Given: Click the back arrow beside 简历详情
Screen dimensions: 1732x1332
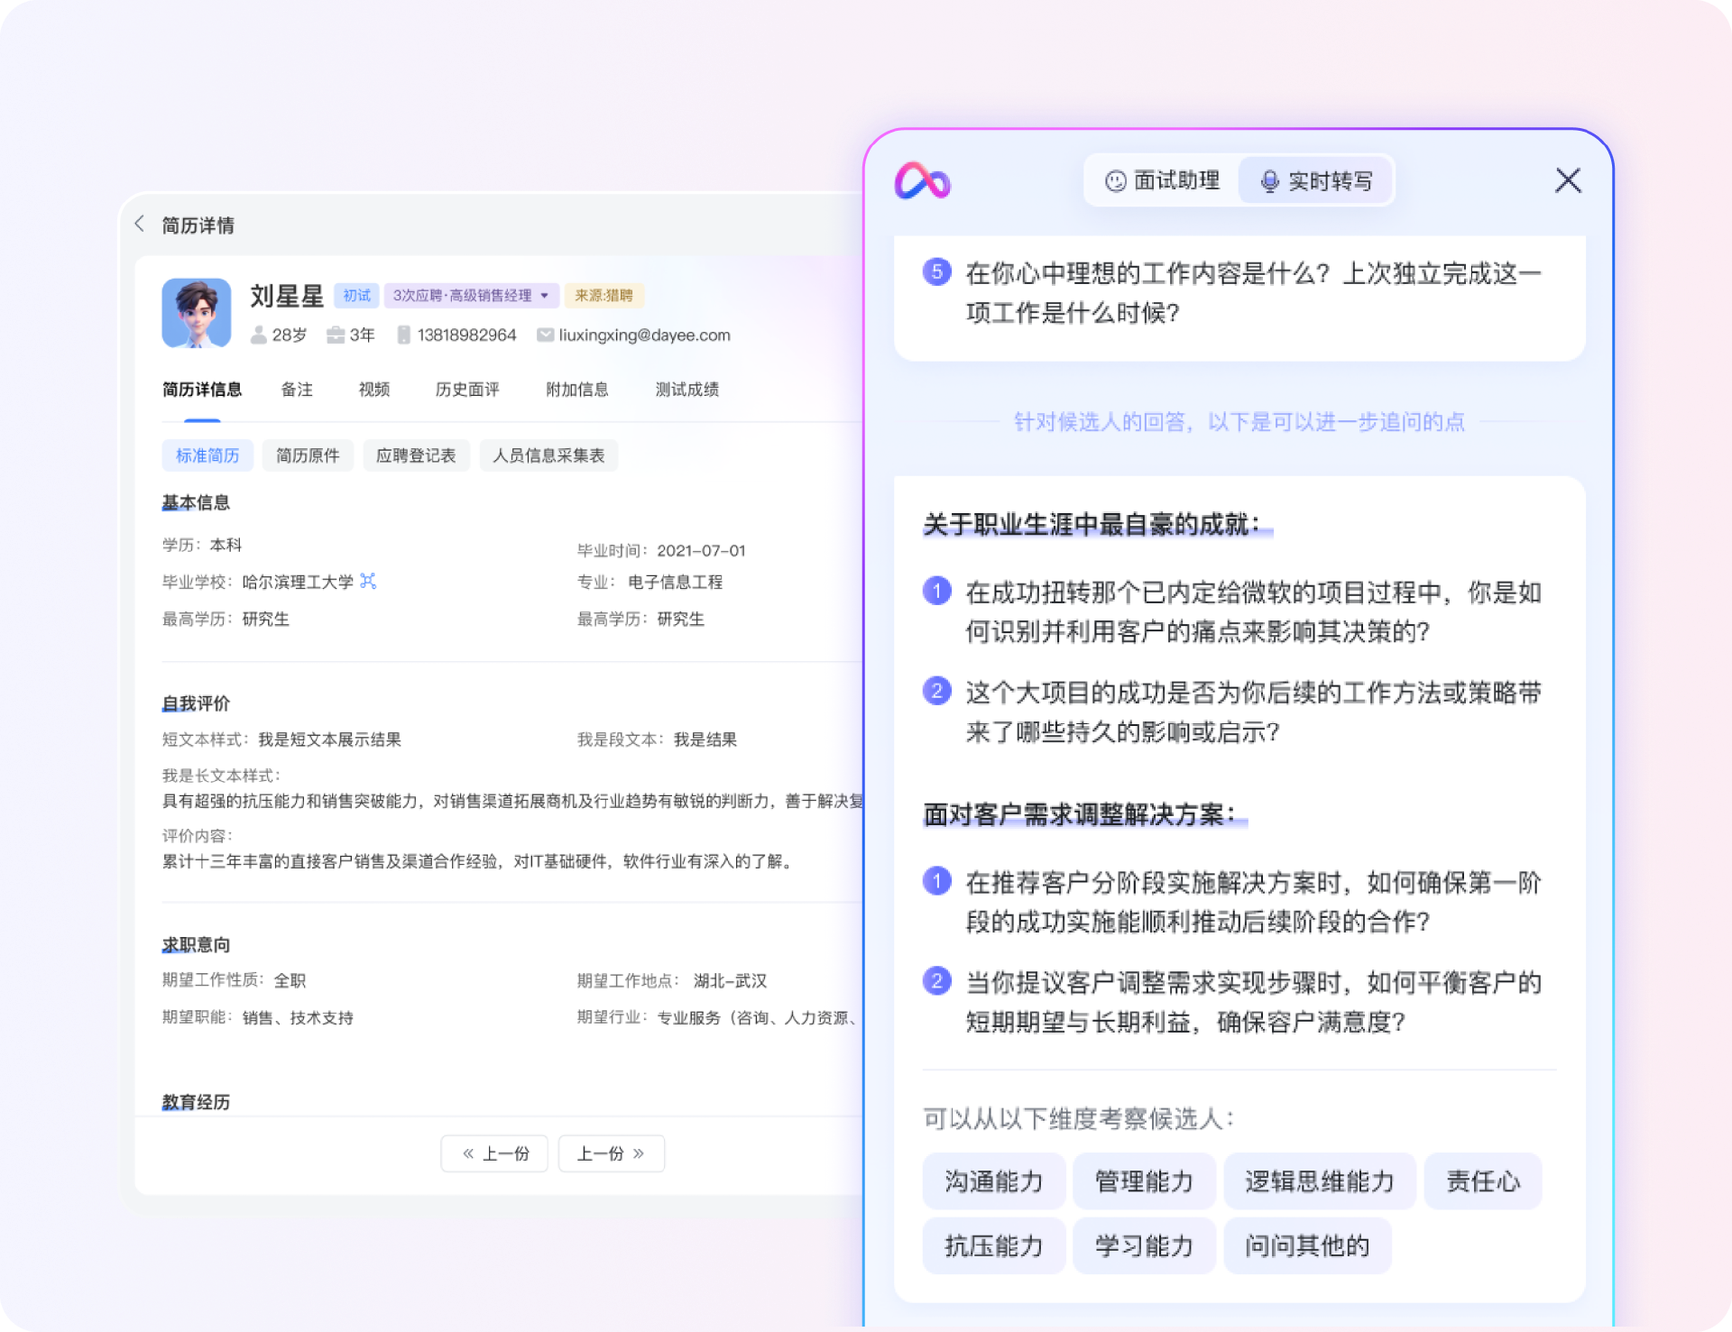Looking at the screenshot, I should click(x=140, y=224).
